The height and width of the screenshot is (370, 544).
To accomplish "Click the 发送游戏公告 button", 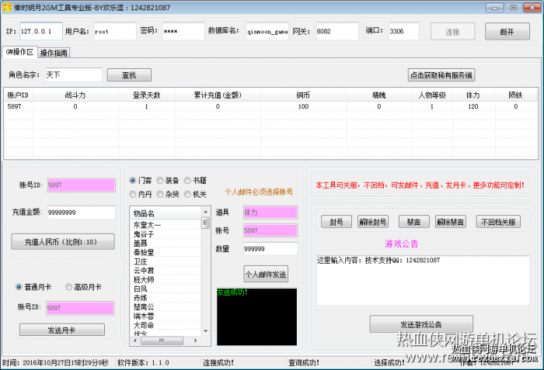I will [421, 324].
